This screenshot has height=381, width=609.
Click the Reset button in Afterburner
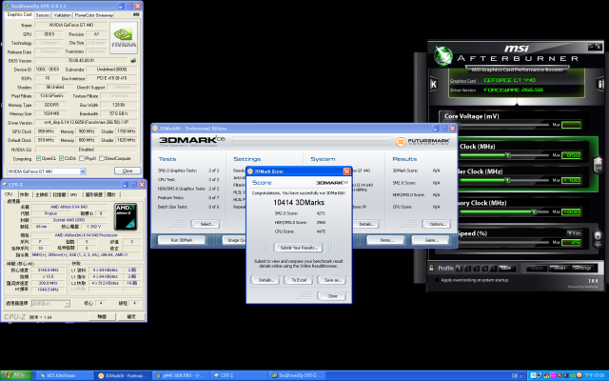click(x=559, y=269)
